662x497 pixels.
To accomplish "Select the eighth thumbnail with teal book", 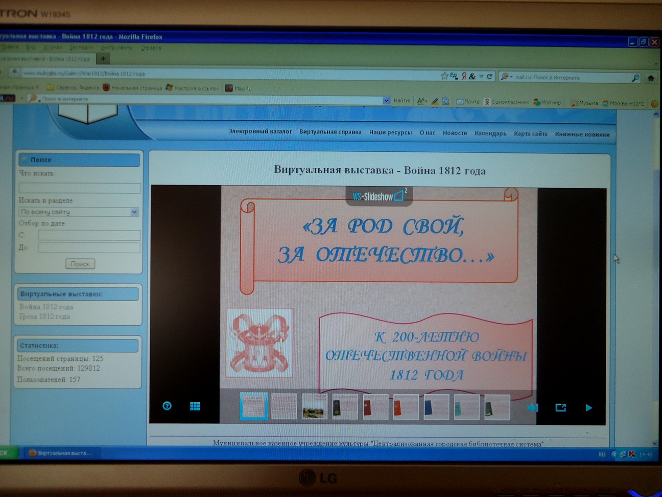I will 467,407.
